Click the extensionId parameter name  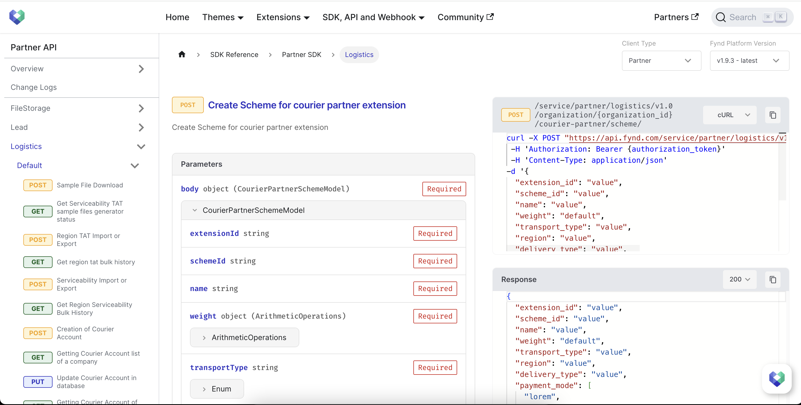[214, 234]
